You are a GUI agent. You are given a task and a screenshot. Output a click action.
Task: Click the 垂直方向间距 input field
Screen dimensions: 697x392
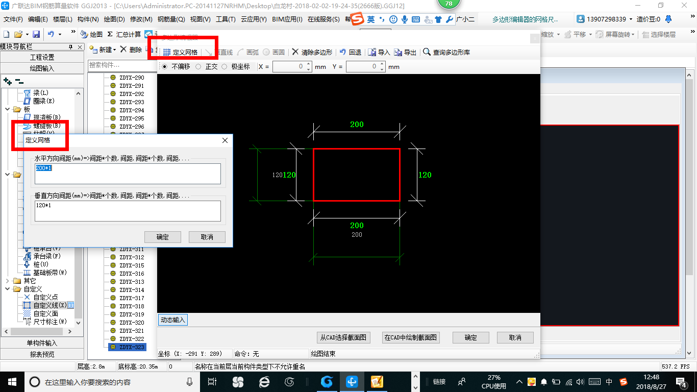[128, 211]
